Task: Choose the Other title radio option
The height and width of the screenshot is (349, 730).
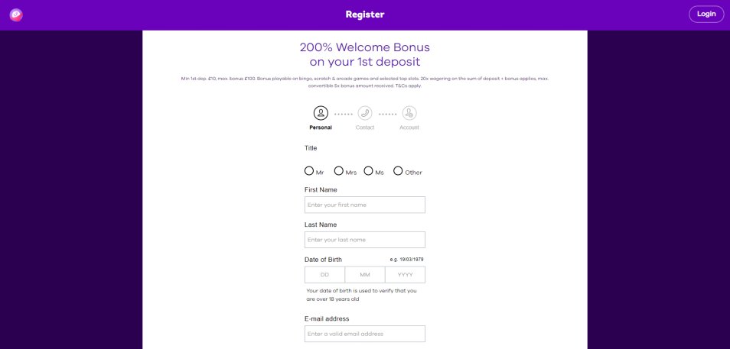Action: tap(398, 171)
